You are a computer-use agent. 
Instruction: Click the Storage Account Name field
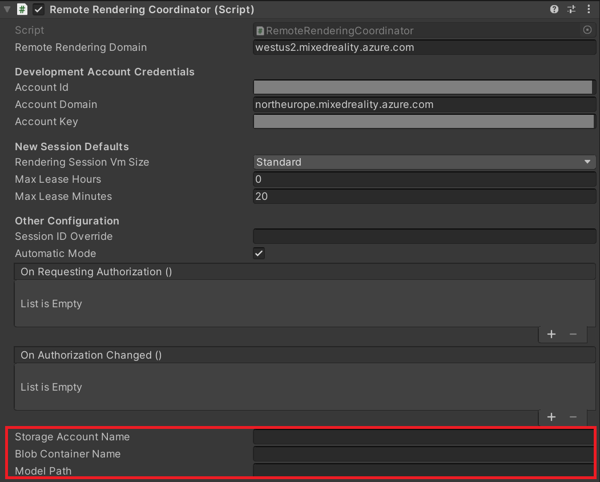(x=423, y=437)
